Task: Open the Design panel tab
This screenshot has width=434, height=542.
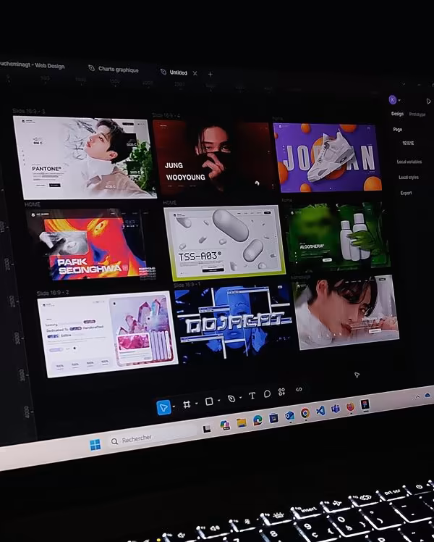Action: coord(397,113)
